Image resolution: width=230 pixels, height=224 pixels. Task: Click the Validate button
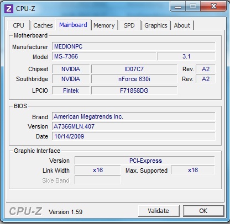click(159, 211)
